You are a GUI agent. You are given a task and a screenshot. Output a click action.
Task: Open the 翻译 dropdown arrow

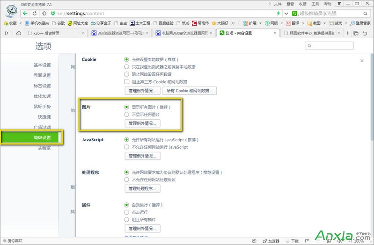tap(303, 23)
